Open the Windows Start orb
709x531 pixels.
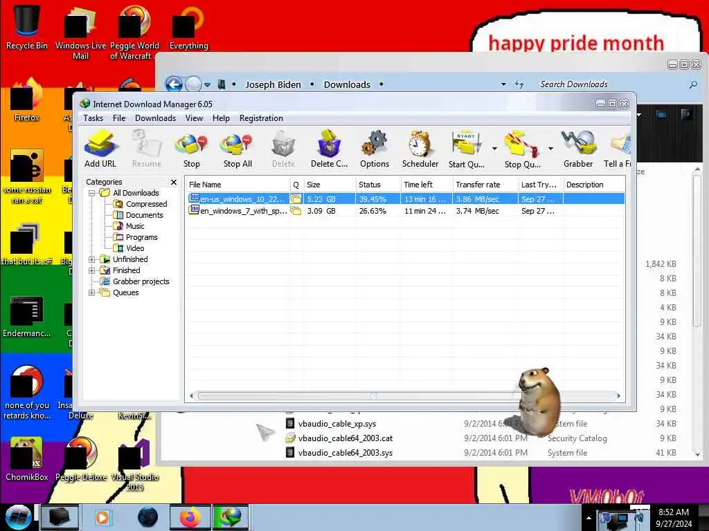pos(18,517)
